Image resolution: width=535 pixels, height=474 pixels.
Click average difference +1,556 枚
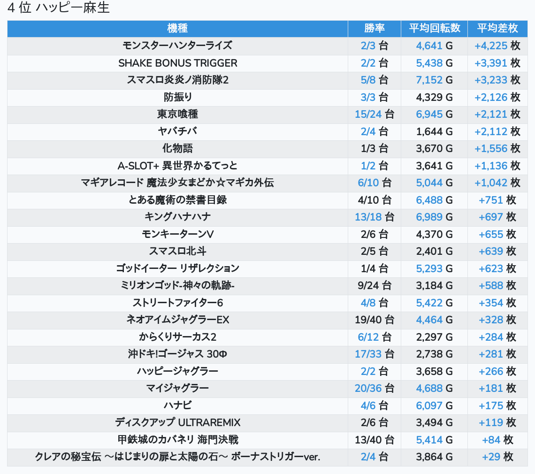click(x=497, y=148)
